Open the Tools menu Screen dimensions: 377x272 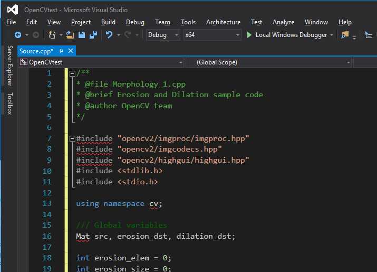[188, 22]
